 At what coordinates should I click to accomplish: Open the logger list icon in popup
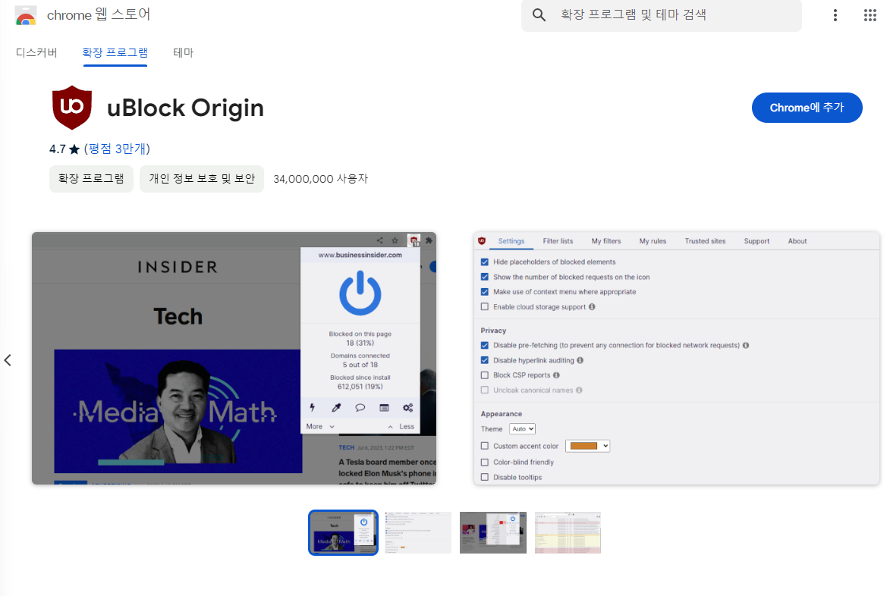coord(384,408)
